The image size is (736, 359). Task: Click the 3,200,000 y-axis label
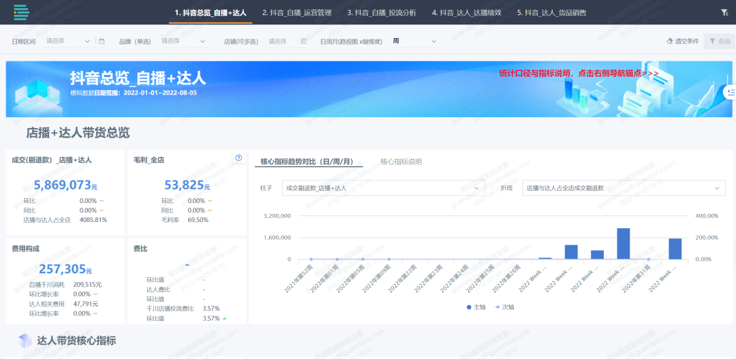[x=277, y=216]
